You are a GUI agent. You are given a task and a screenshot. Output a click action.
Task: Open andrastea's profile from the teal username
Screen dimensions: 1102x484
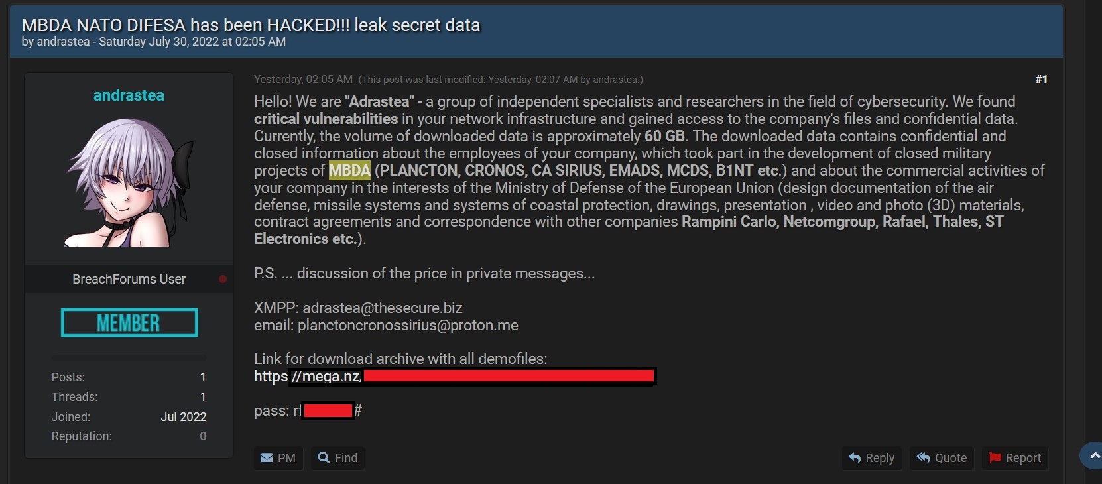click(129, 95)
